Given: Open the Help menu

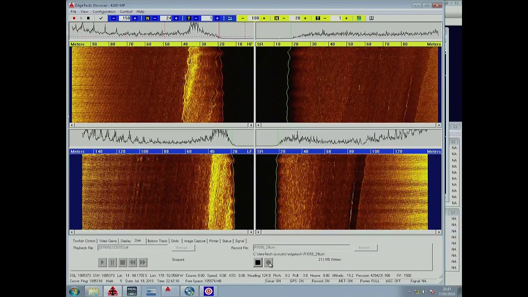Looking at the screenshot, I should click(x=140, y=12).
